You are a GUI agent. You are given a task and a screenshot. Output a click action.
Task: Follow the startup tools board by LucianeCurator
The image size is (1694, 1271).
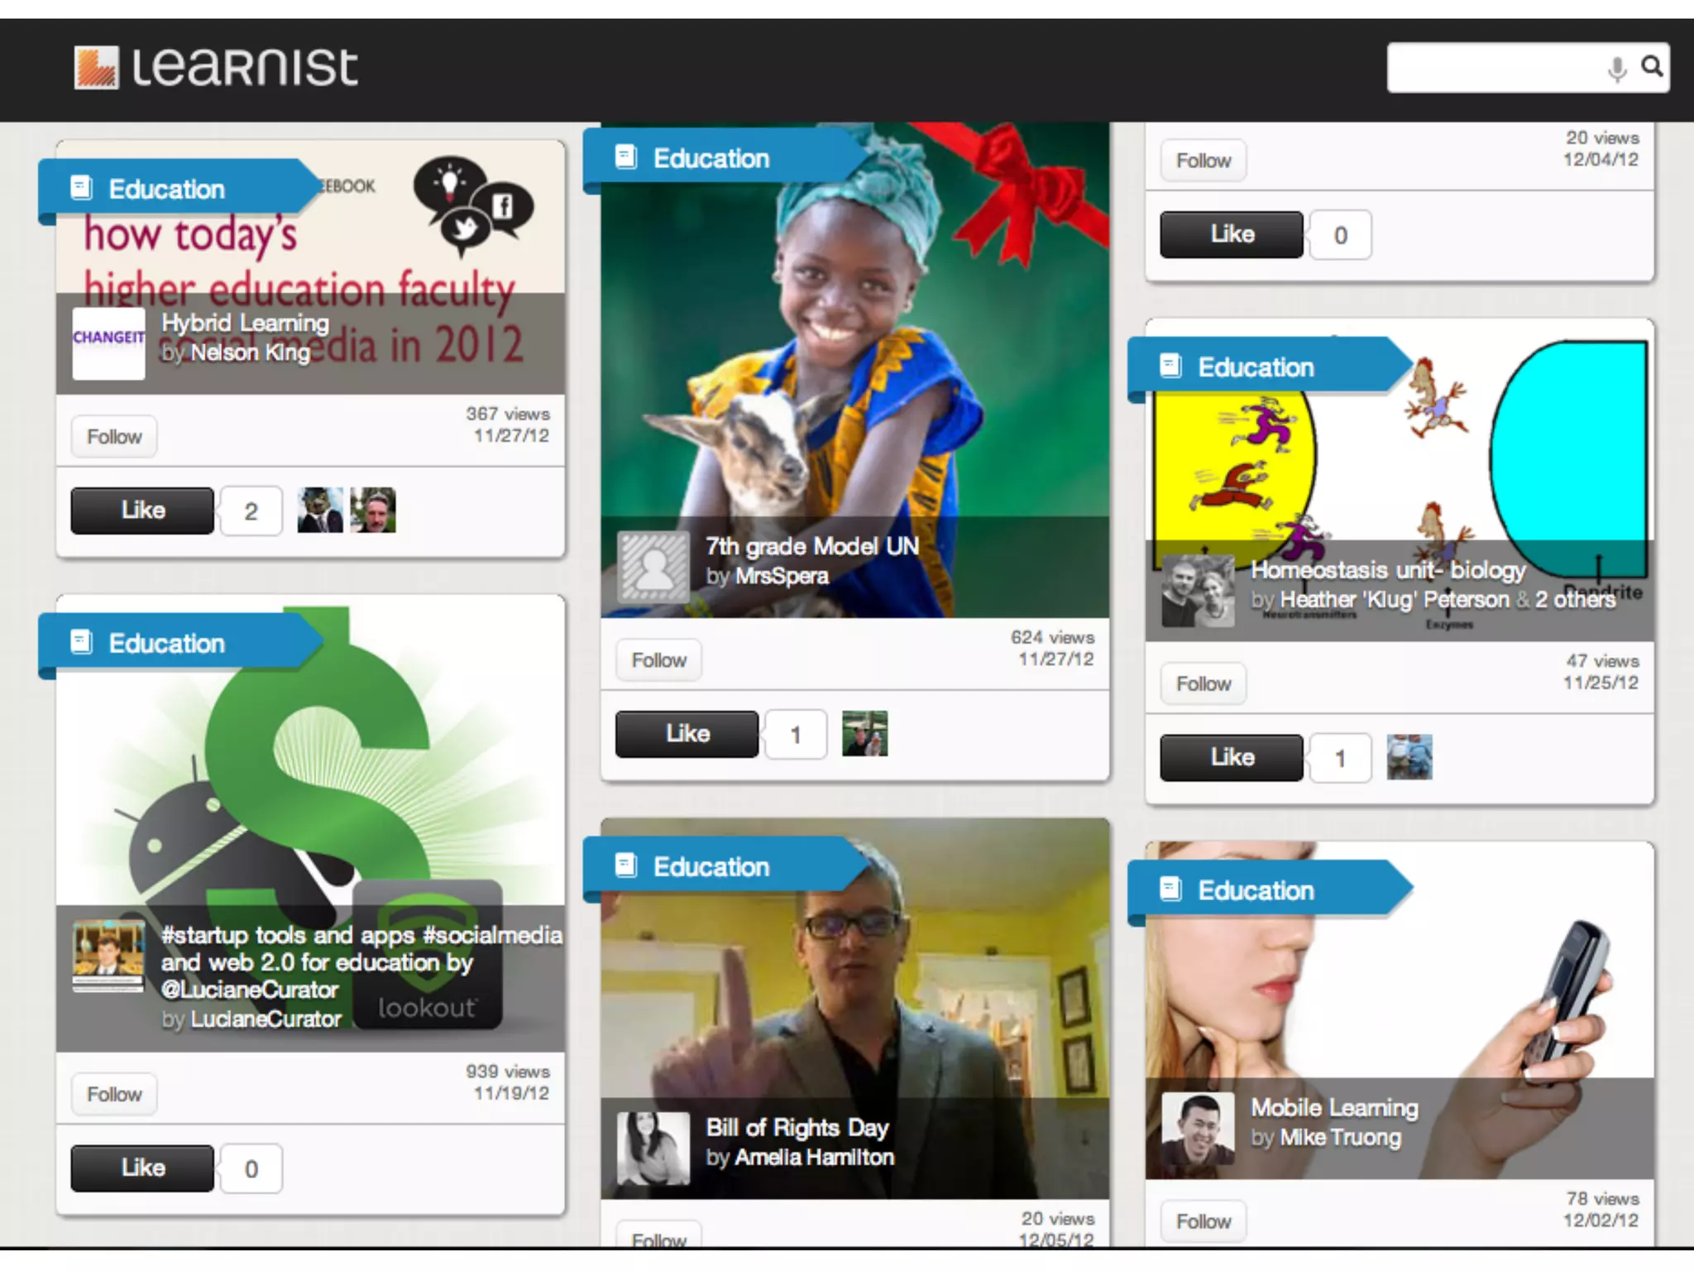114,1095
